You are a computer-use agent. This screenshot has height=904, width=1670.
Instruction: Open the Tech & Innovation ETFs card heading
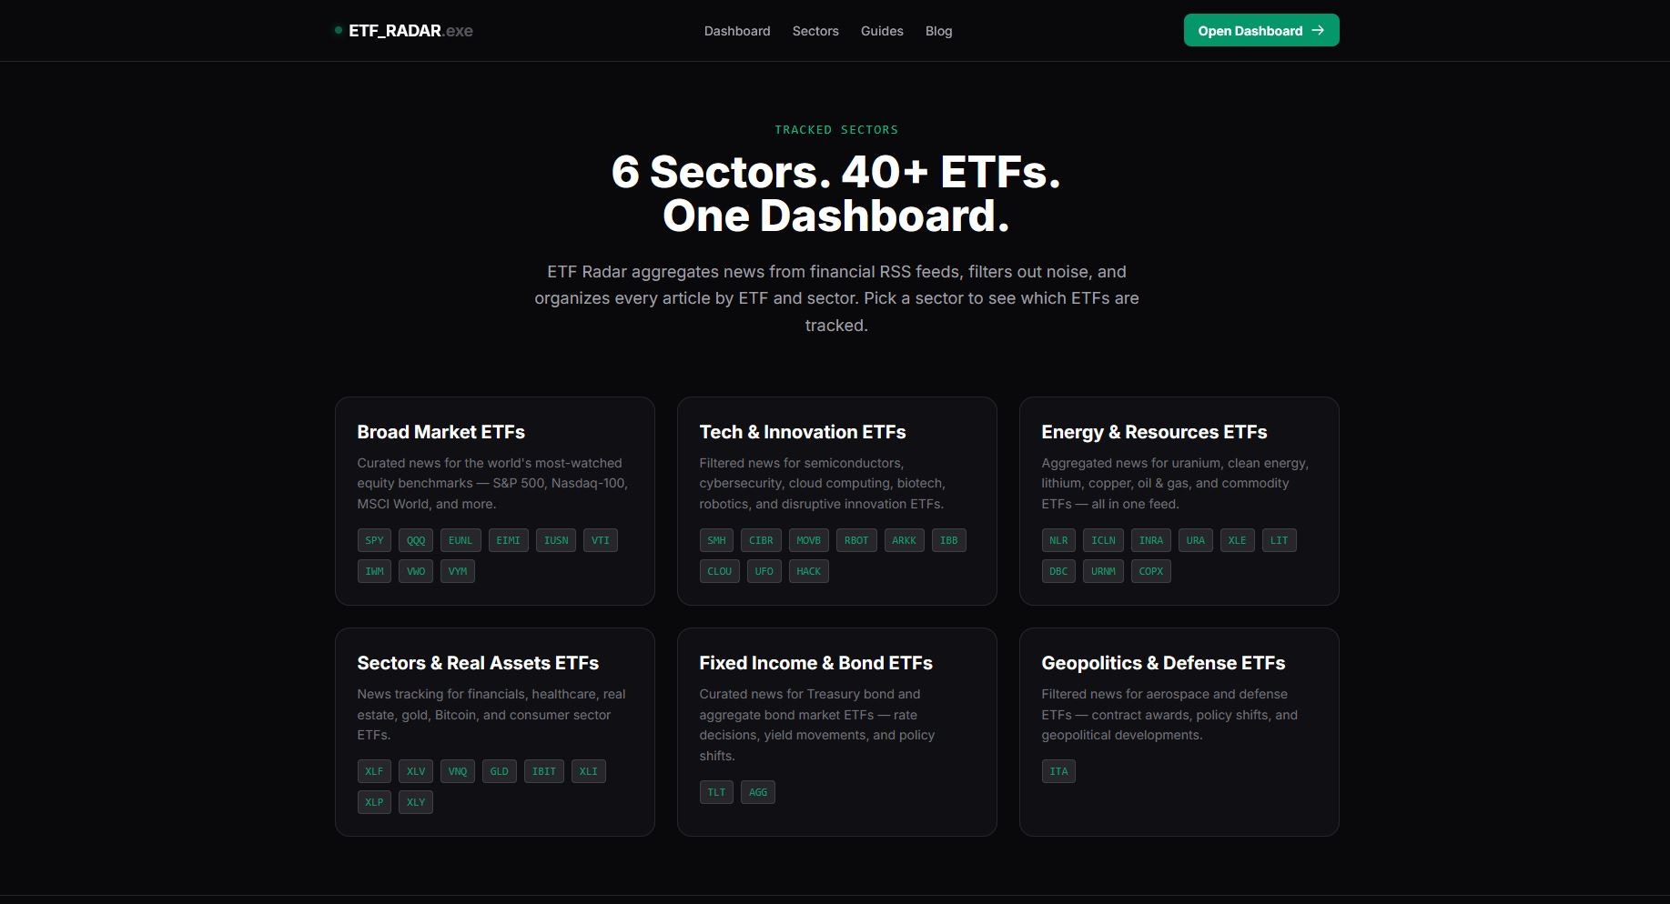coord(803,432)
